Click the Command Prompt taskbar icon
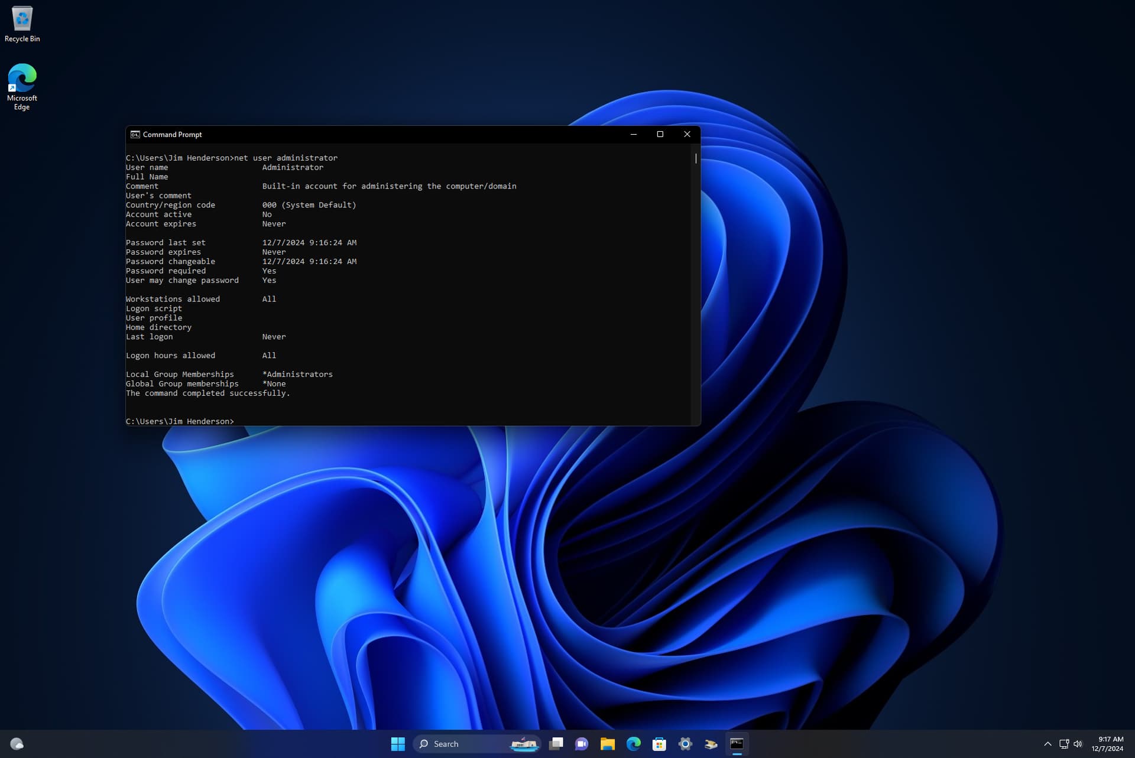 [x=737, y=744]
